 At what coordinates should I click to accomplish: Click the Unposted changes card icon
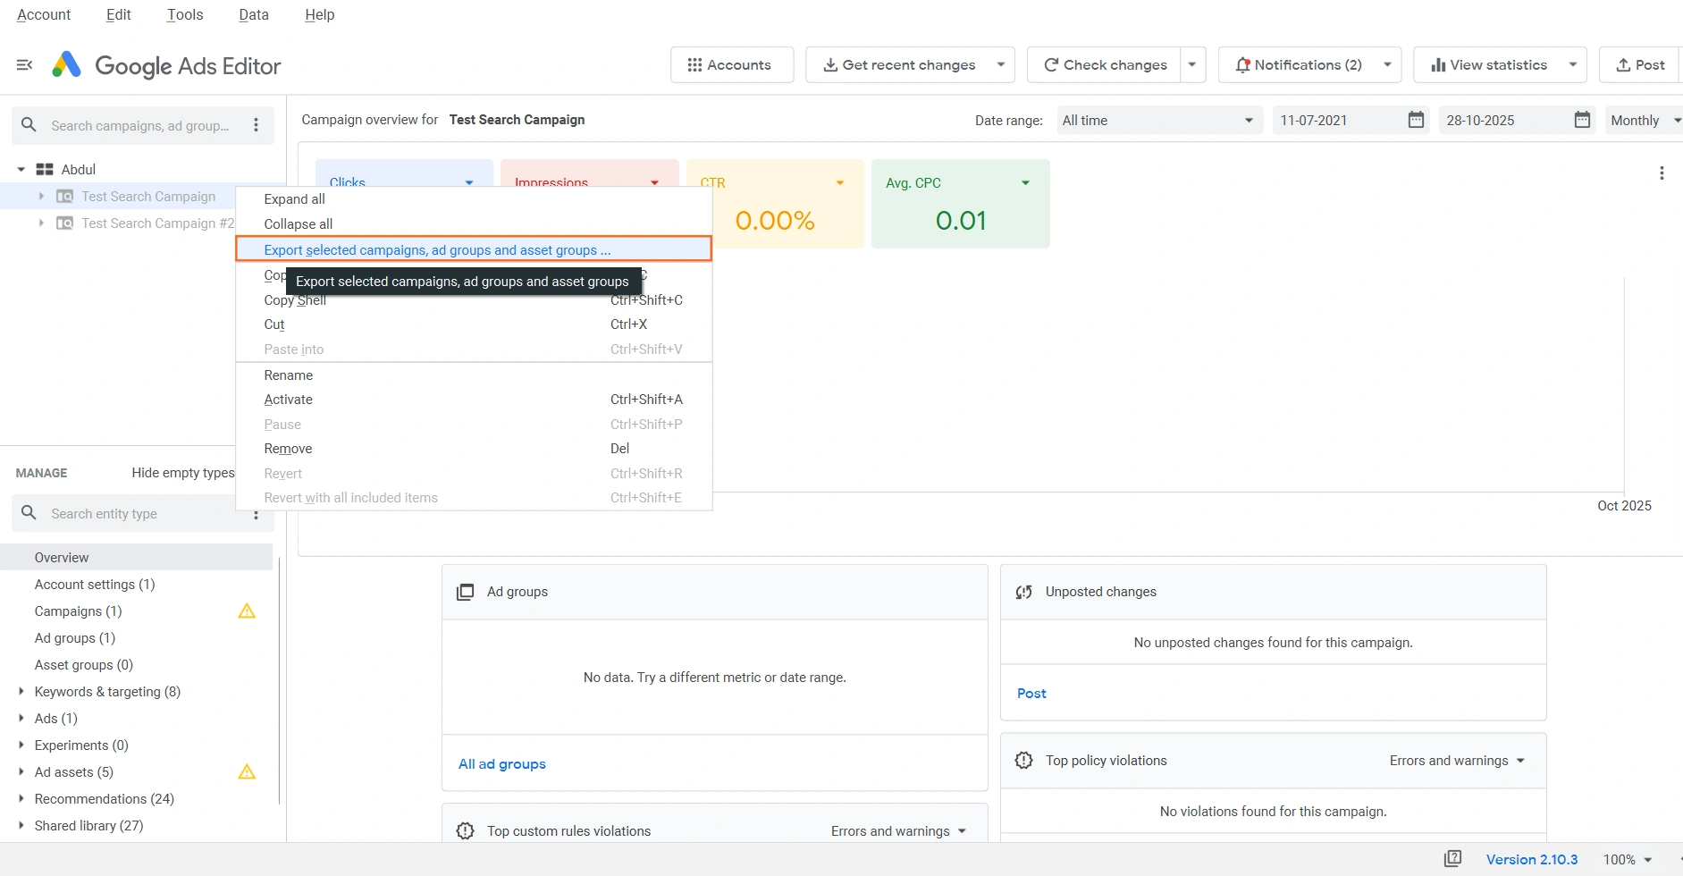point(1024,592)
